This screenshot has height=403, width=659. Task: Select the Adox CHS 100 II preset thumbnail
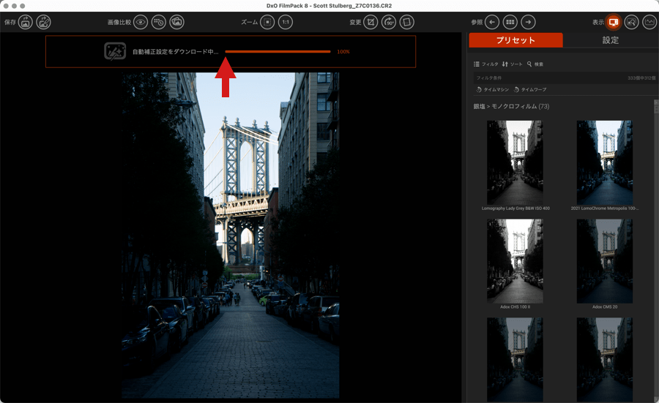(x=515, y=261)
